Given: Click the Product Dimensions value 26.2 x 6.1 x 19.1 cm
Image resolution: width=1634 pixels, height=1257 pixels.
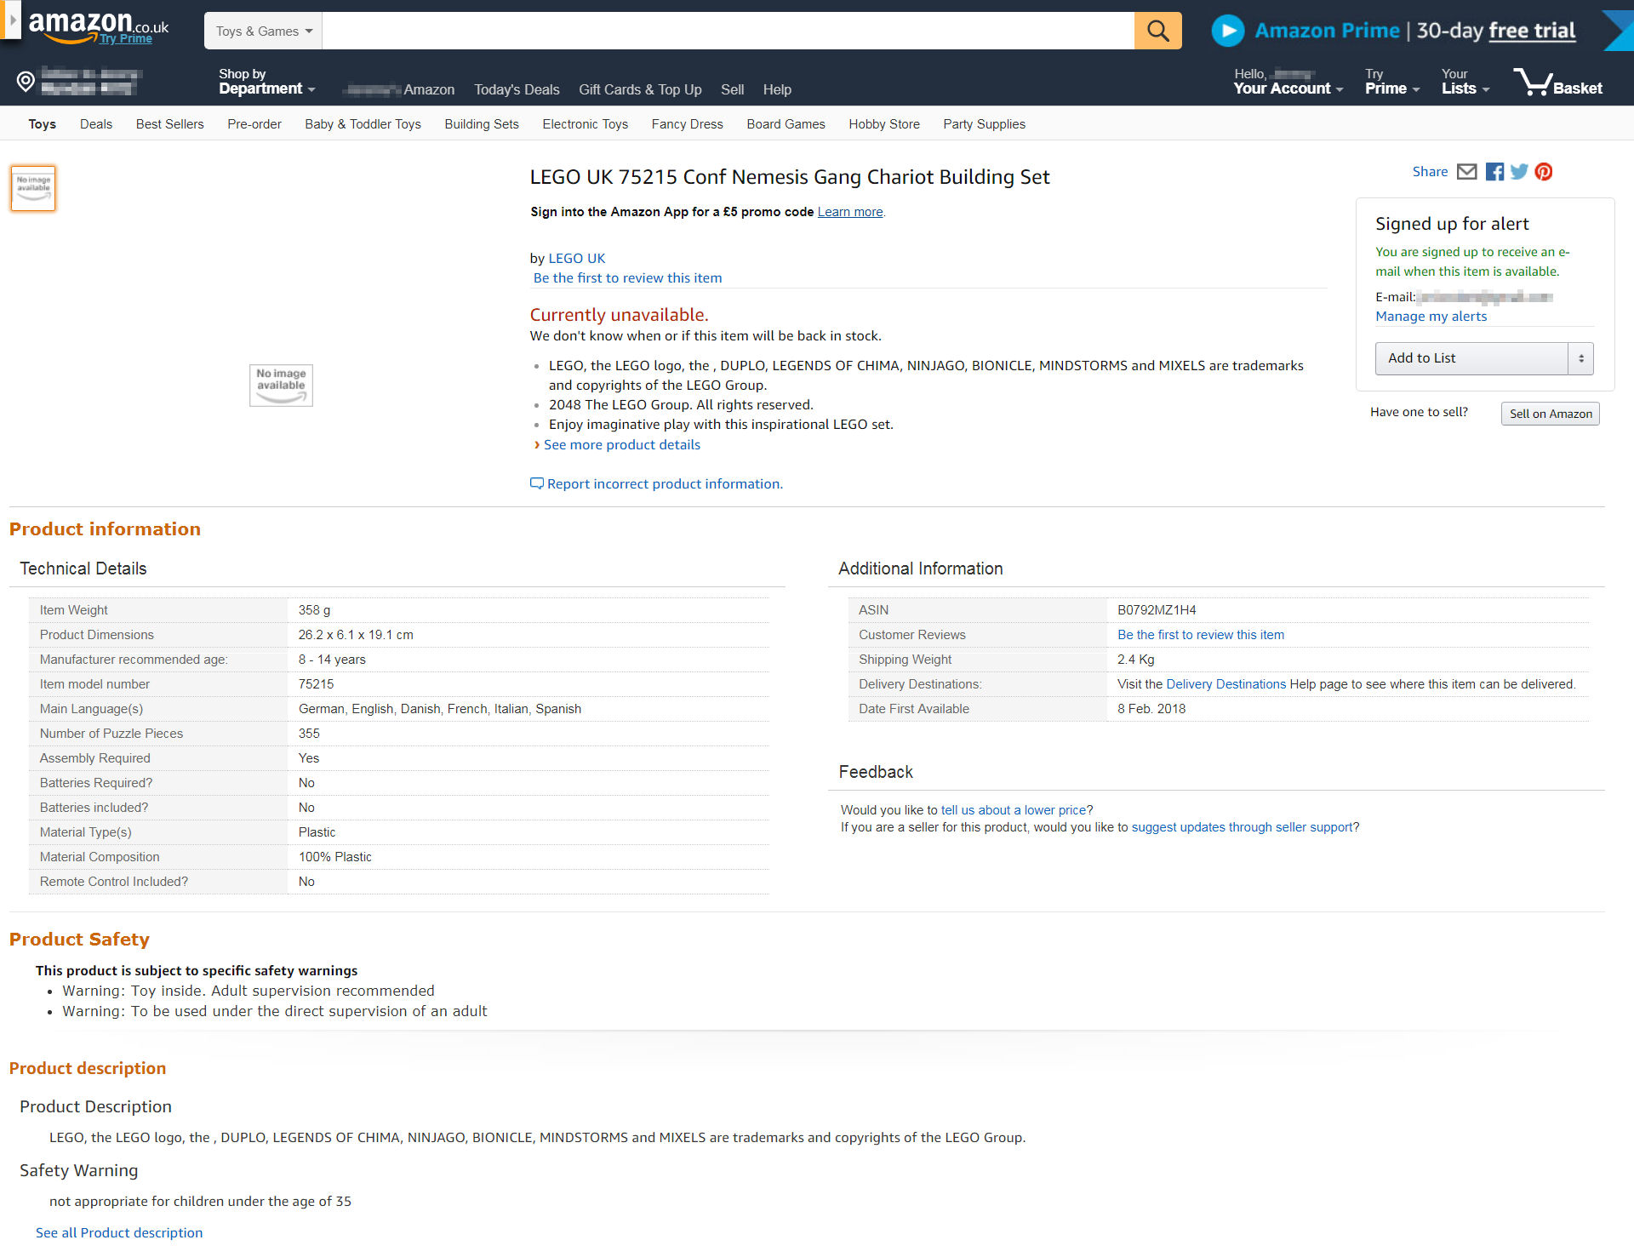Looking at the screenshot, I should pyautogui.click(x=356, y=635).
